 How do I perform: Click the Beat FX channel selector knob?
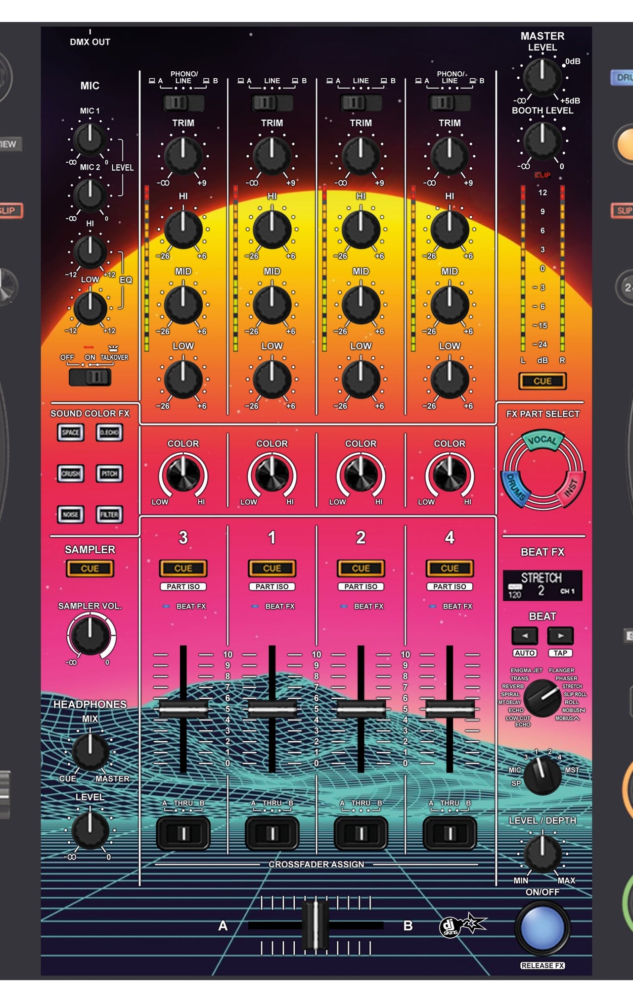tap(543, 776)
